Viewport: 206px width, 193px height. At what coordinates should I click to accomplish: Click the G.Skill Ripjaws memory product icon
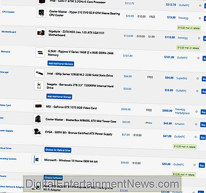point(40,52)
